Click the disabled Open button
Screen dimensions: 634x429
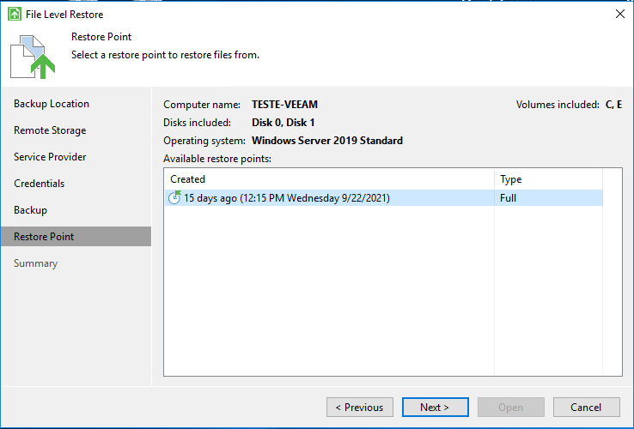[510, 408]
